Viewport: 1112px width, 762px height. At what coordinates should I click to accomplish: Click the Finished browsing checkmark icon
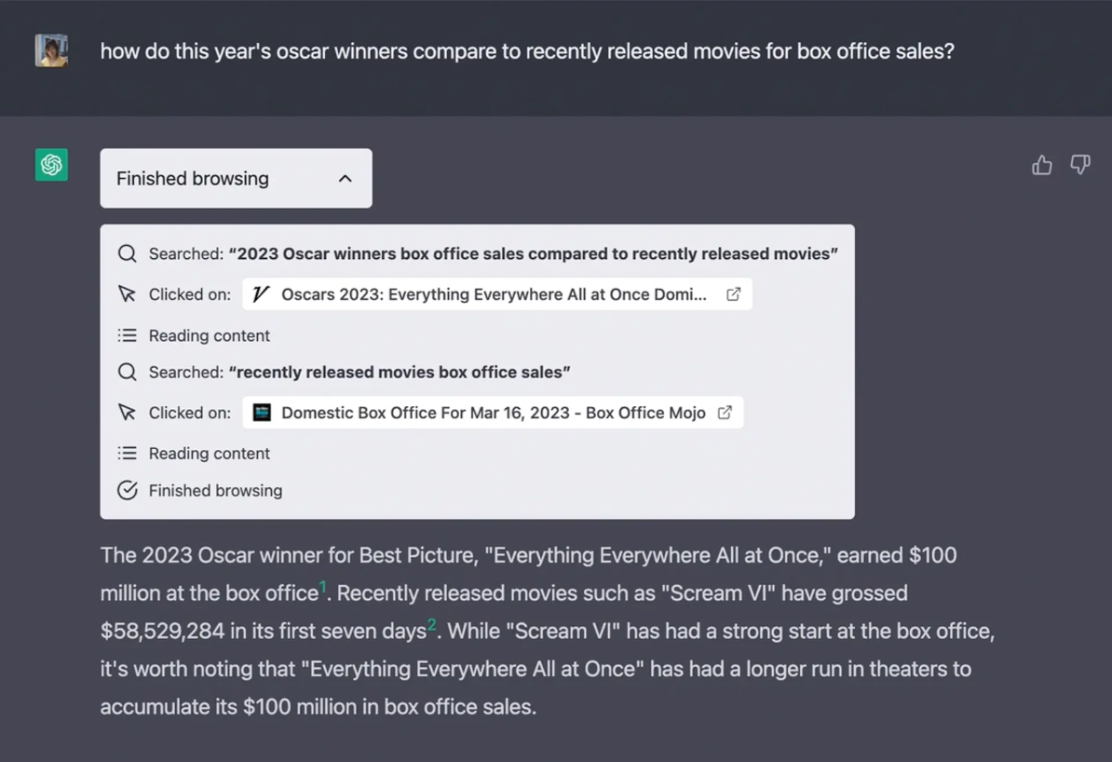tap(127, 490)
